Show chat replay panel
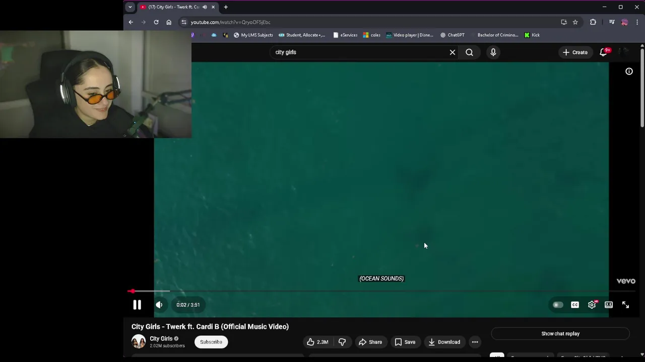The height and width of the screenshot is (362, 645). point(560,333)
